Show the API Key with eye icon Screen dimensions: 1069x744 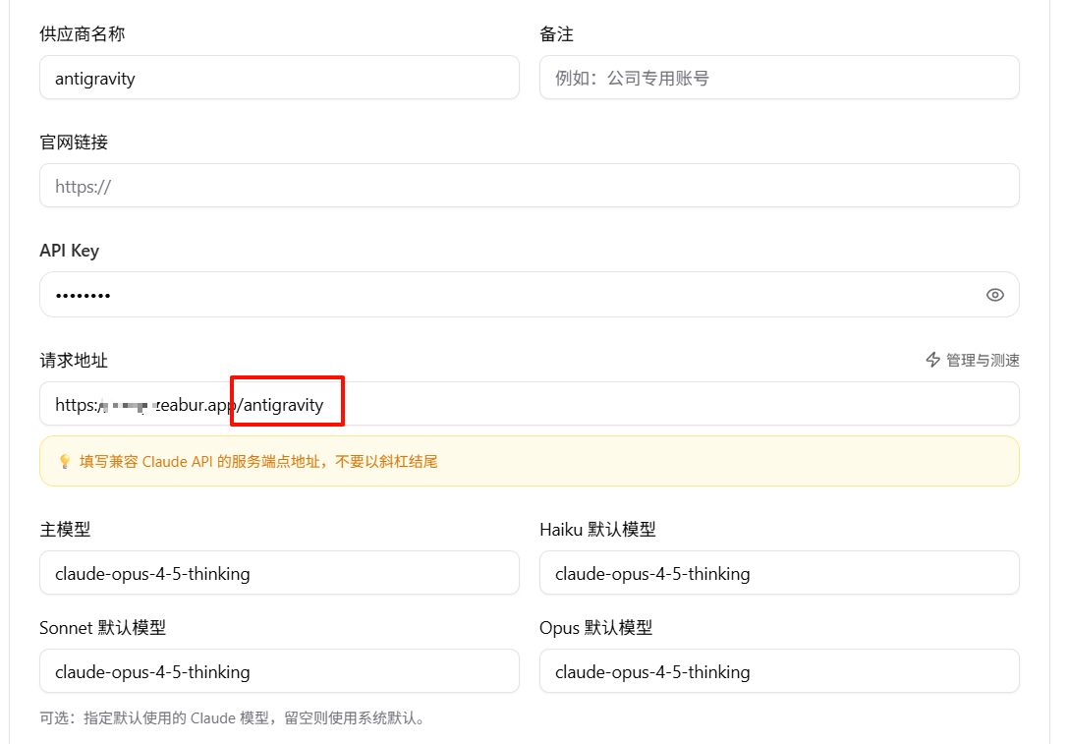994,295
